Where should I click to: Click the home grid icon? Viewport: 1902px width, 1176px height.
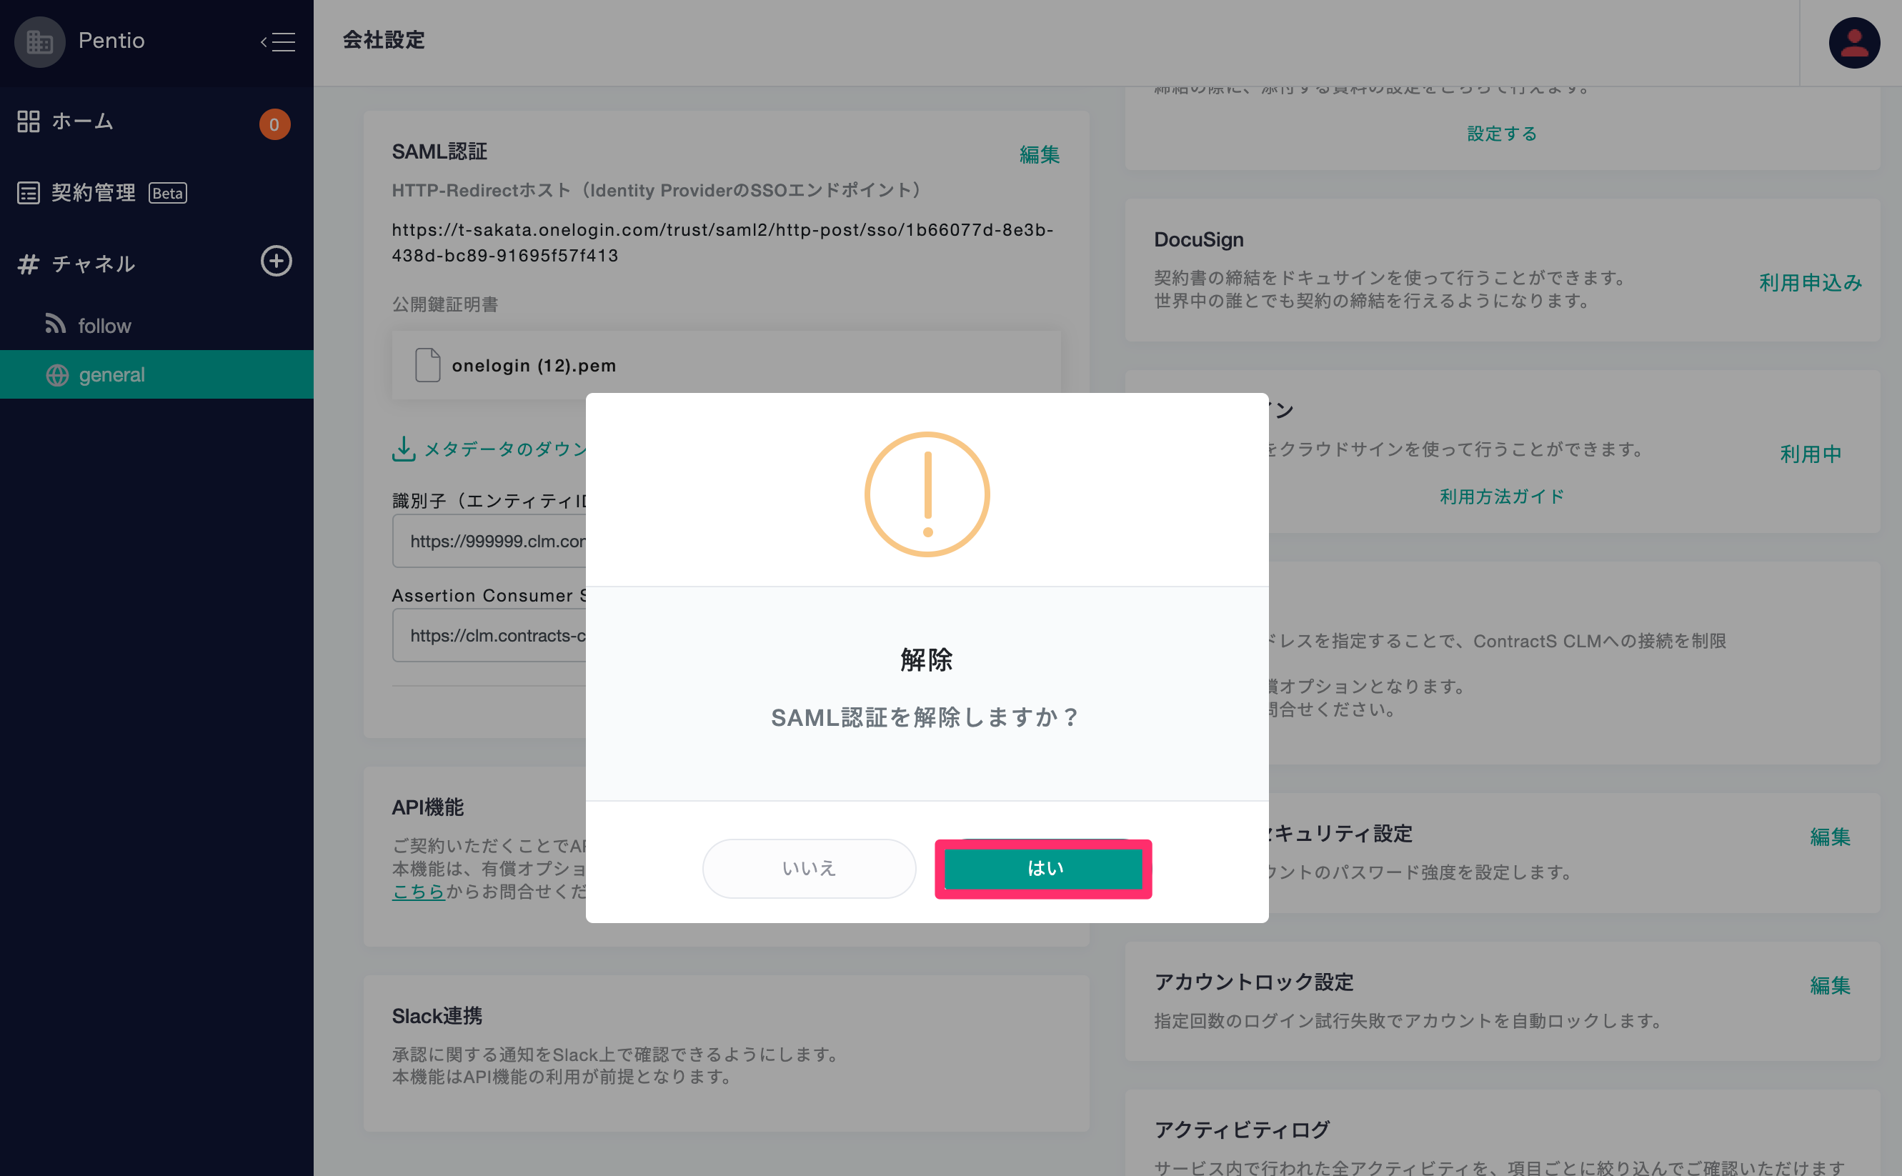pos(28,122)
